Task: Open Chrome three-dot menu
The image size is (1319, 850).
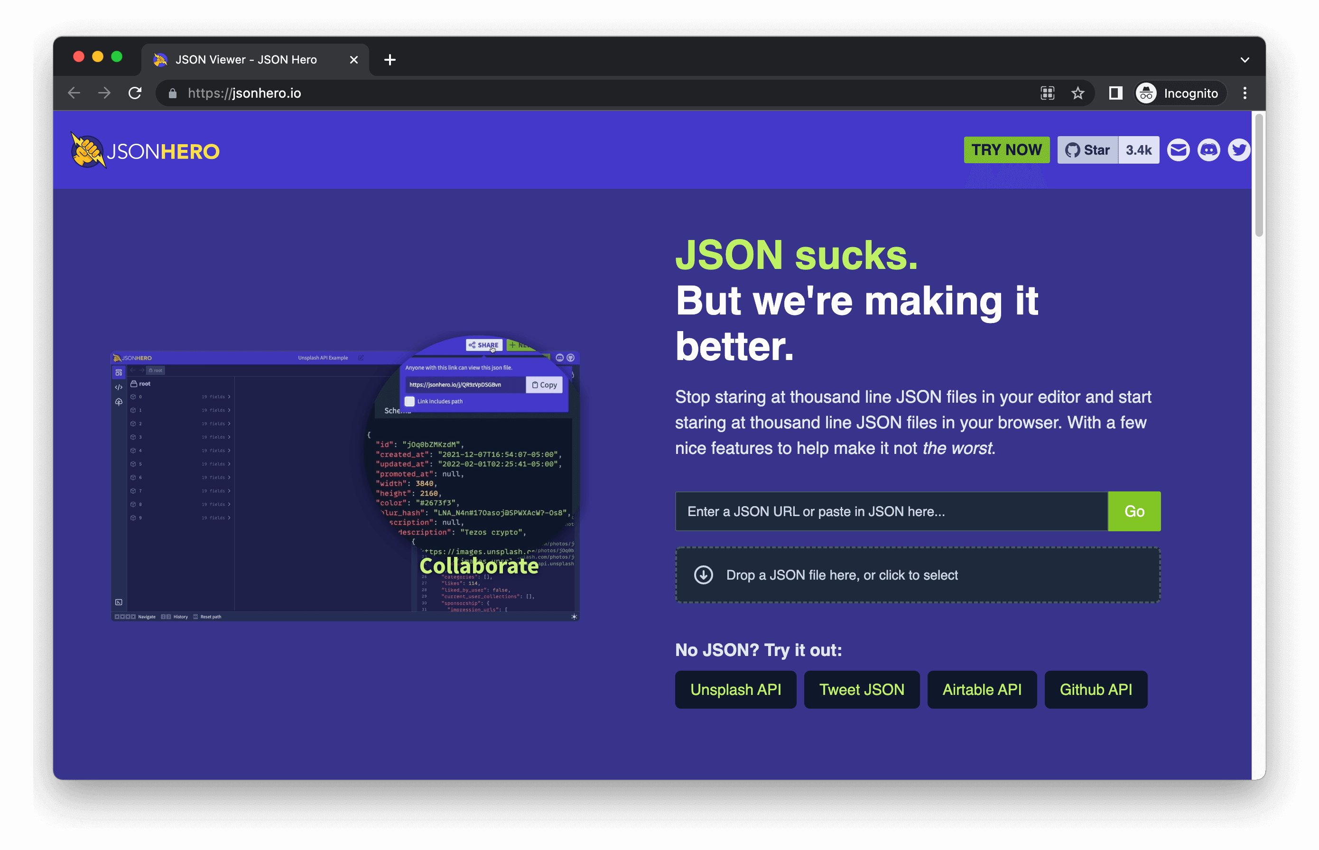Action: 1245,93
